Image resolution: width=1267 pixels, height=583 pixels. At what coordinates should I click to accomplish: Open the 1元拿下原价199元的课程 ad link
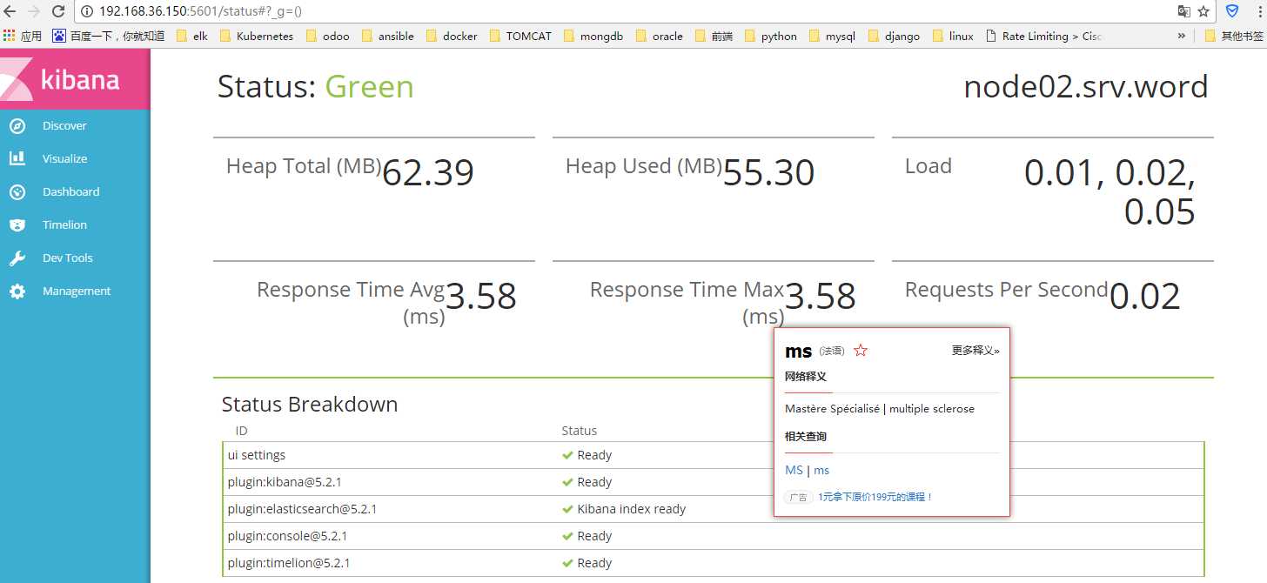[x=875, y=497]
